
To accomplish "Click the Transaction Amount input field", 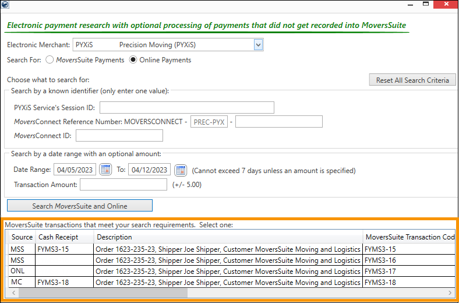I will pos(123,185).
